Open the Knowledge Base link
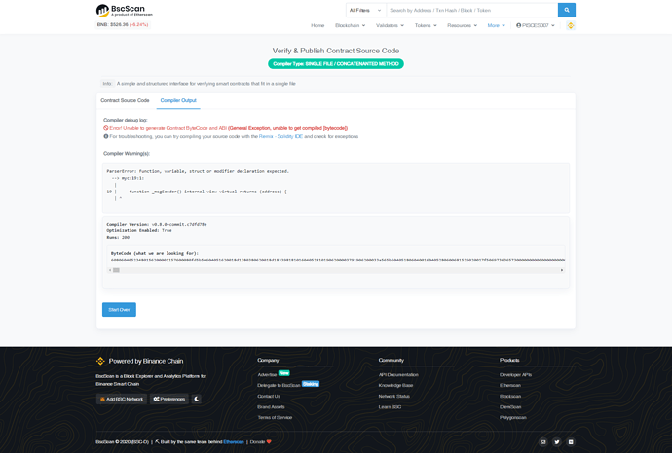The image size is (672, 453). [395, 385]
